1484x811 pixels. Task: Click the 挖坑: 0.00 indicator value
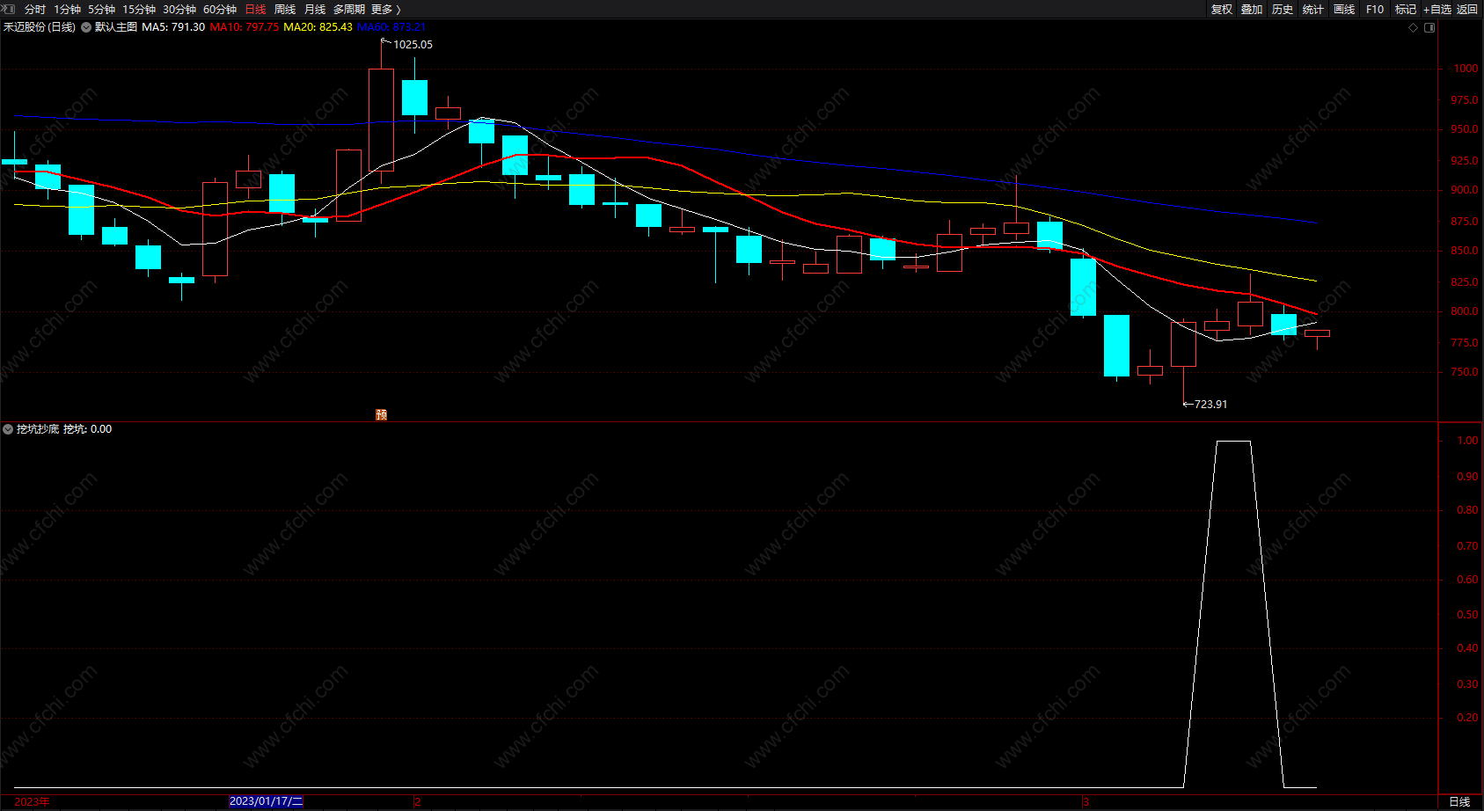tap(87, 429)
